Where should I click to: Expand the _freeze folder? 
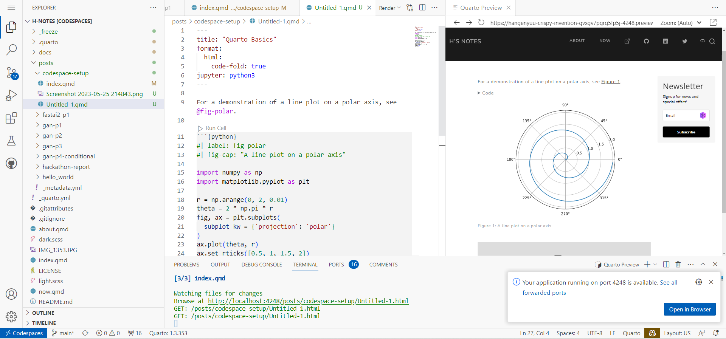(x=49, y=32)
